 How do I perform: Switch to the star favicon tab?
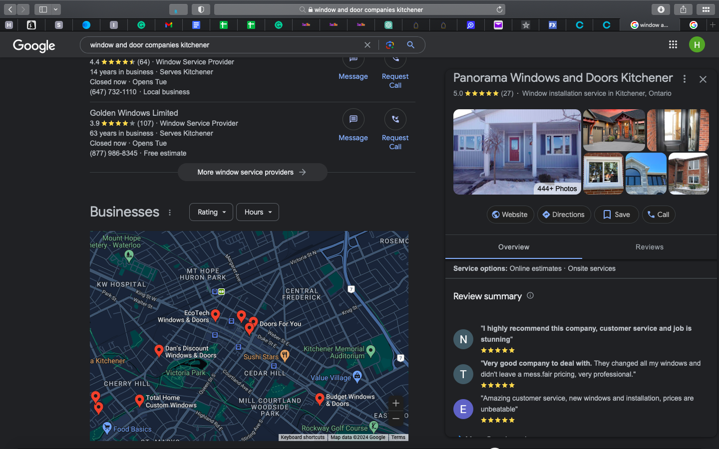(526, 25)
